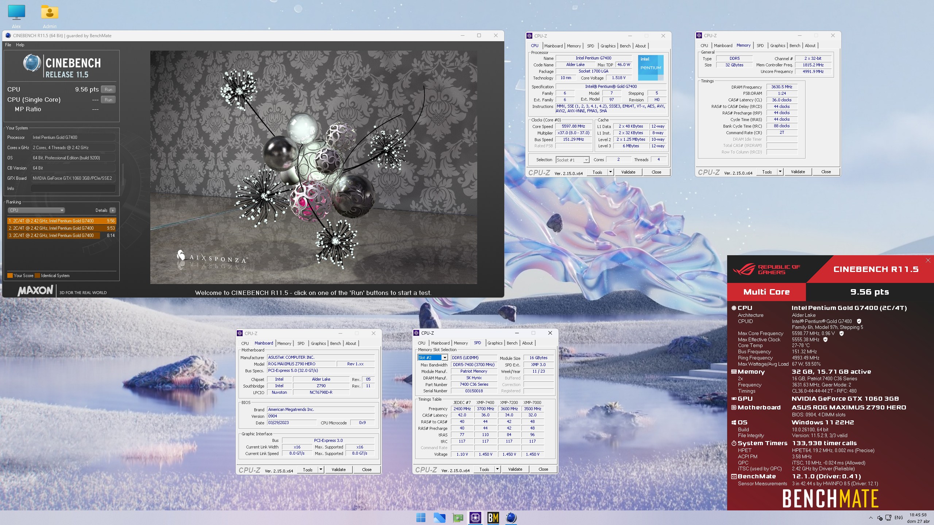934x525 pixels.
Task: Click the panel divider grip in Cinebench
Action: coord(123,175)
